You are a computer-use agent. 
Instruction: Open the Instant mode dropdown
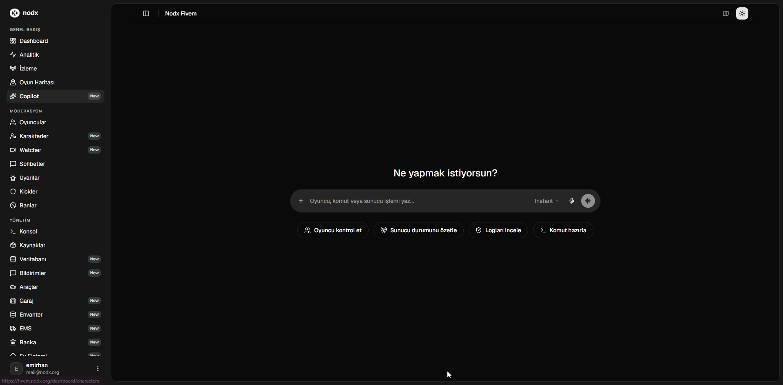(x=546, y=201)
